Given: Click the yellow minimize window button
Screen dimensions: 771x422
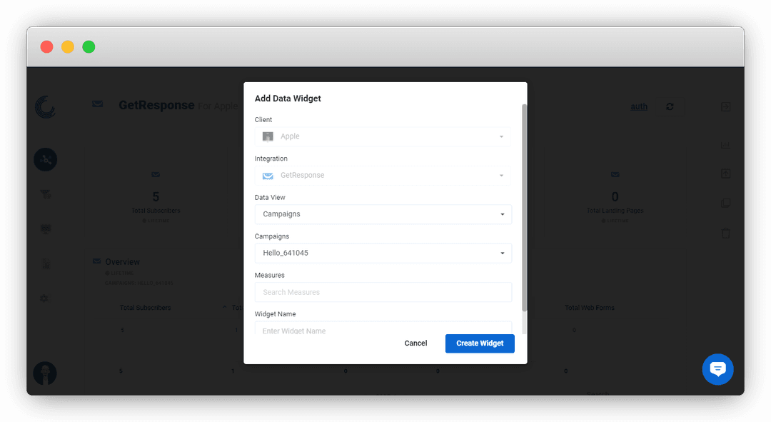Looking at the screenshot, I should coord(67,46).
